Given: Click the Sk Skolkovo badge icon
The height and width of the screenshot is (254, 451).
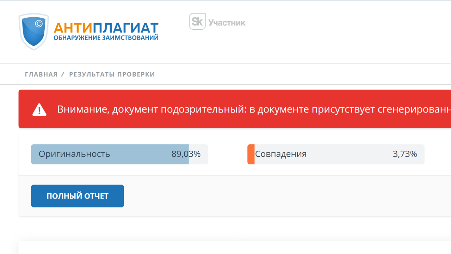Looking at the screenshot, I should click(197, 22).
